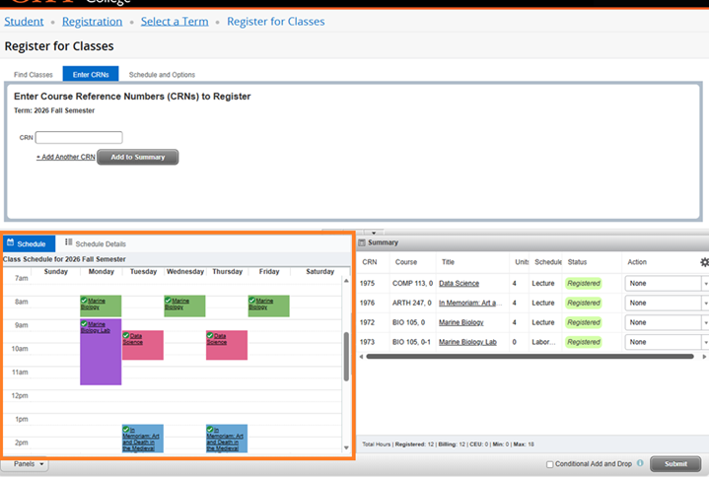Expand the Panels dropdown menu
709x477 pixels.
point(26,464)
